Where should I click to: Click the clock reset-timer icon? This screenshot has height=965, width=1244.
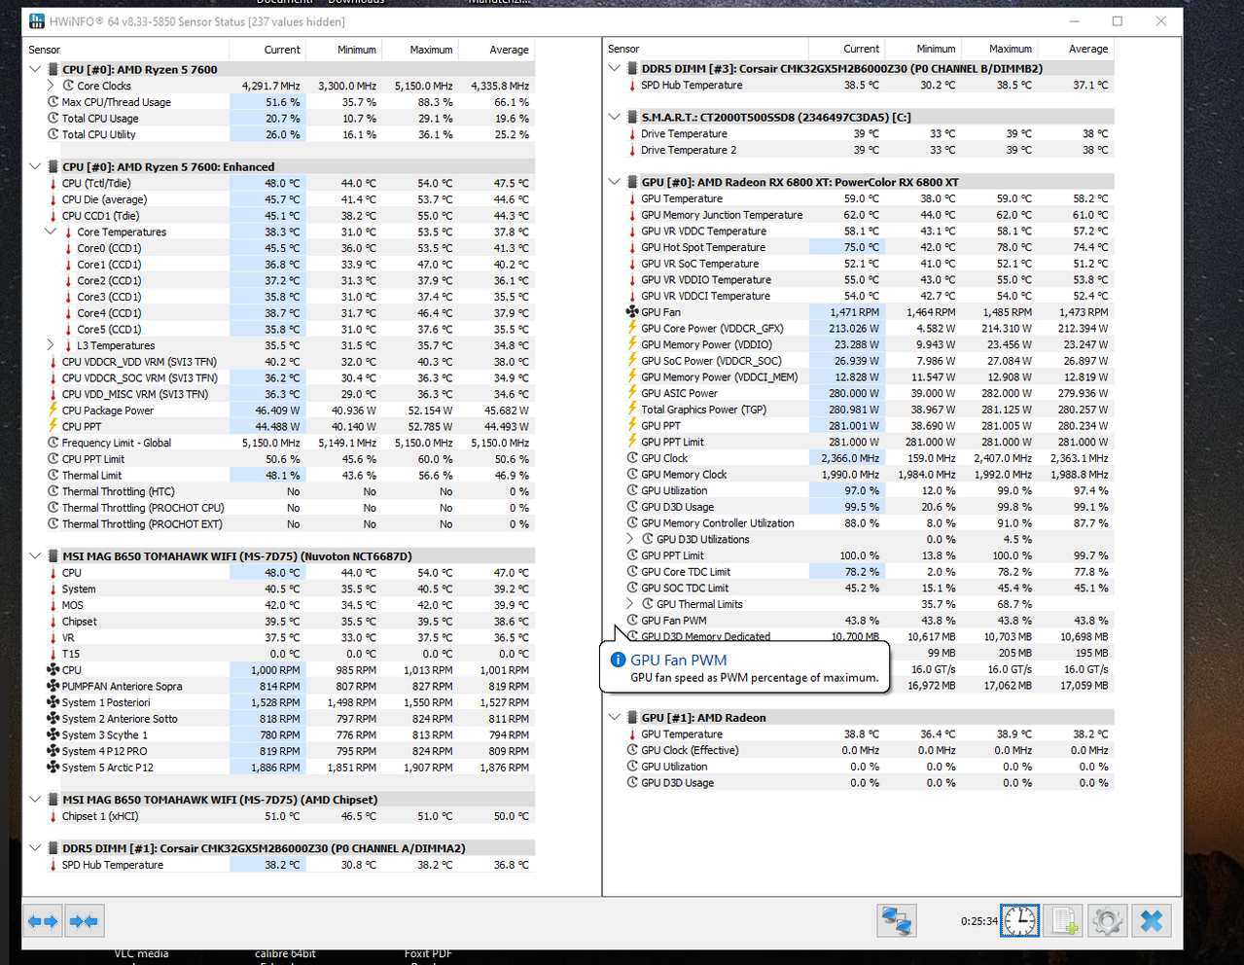pyautogui.click(x=1019, y=920)
